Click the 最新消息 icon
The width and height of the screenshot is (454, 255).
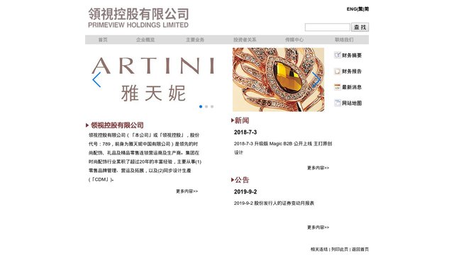pos(338,86)
